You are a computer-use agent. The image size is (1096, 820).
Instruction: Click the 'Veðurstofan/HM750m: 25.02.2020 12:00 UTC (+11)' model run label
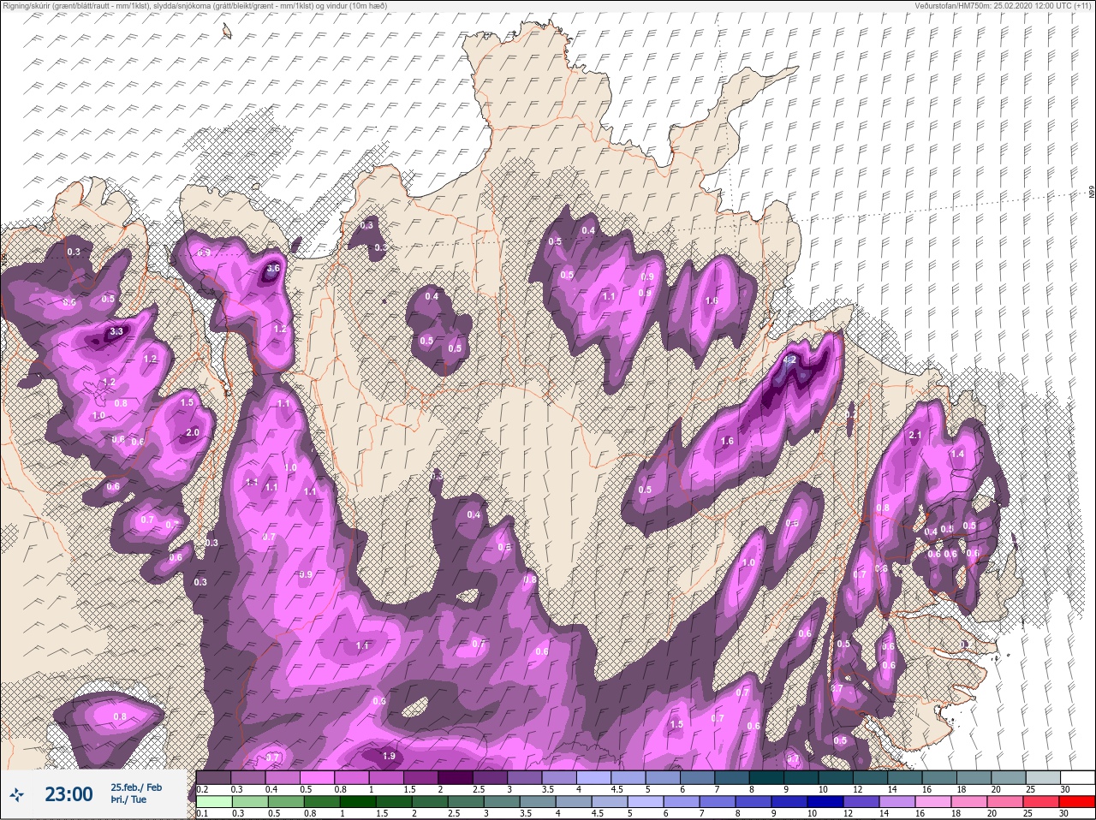[1004, 5]
